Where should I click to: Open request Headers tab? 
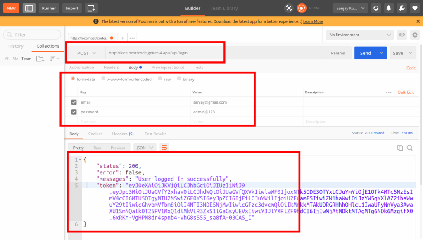coord(111,67)
